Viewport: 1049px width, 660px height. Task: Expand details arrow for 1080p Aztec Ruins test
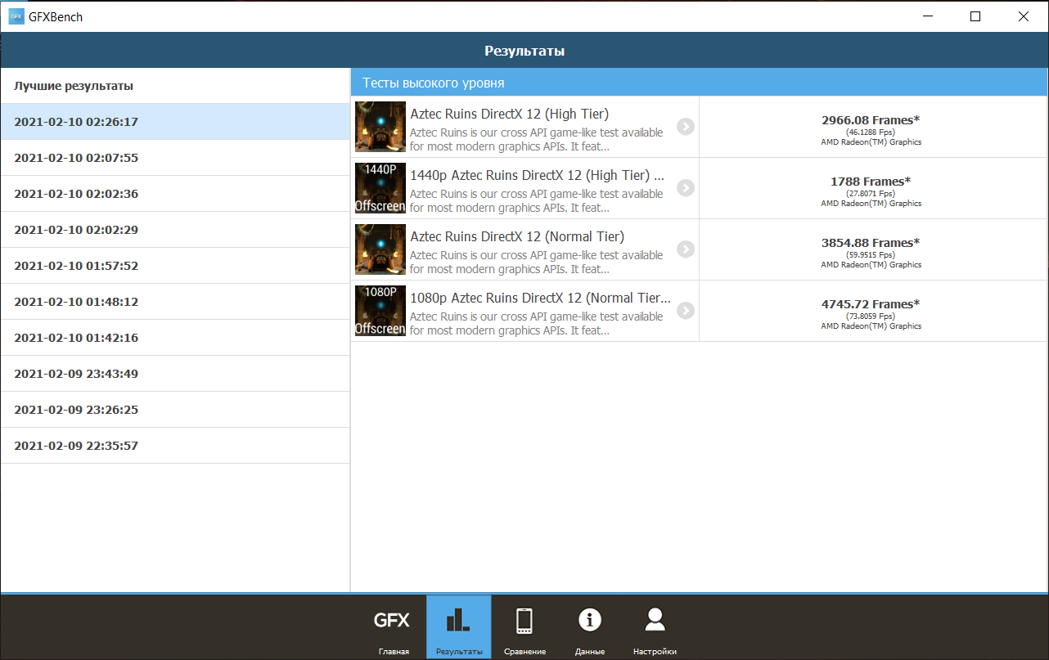(686, 310)
